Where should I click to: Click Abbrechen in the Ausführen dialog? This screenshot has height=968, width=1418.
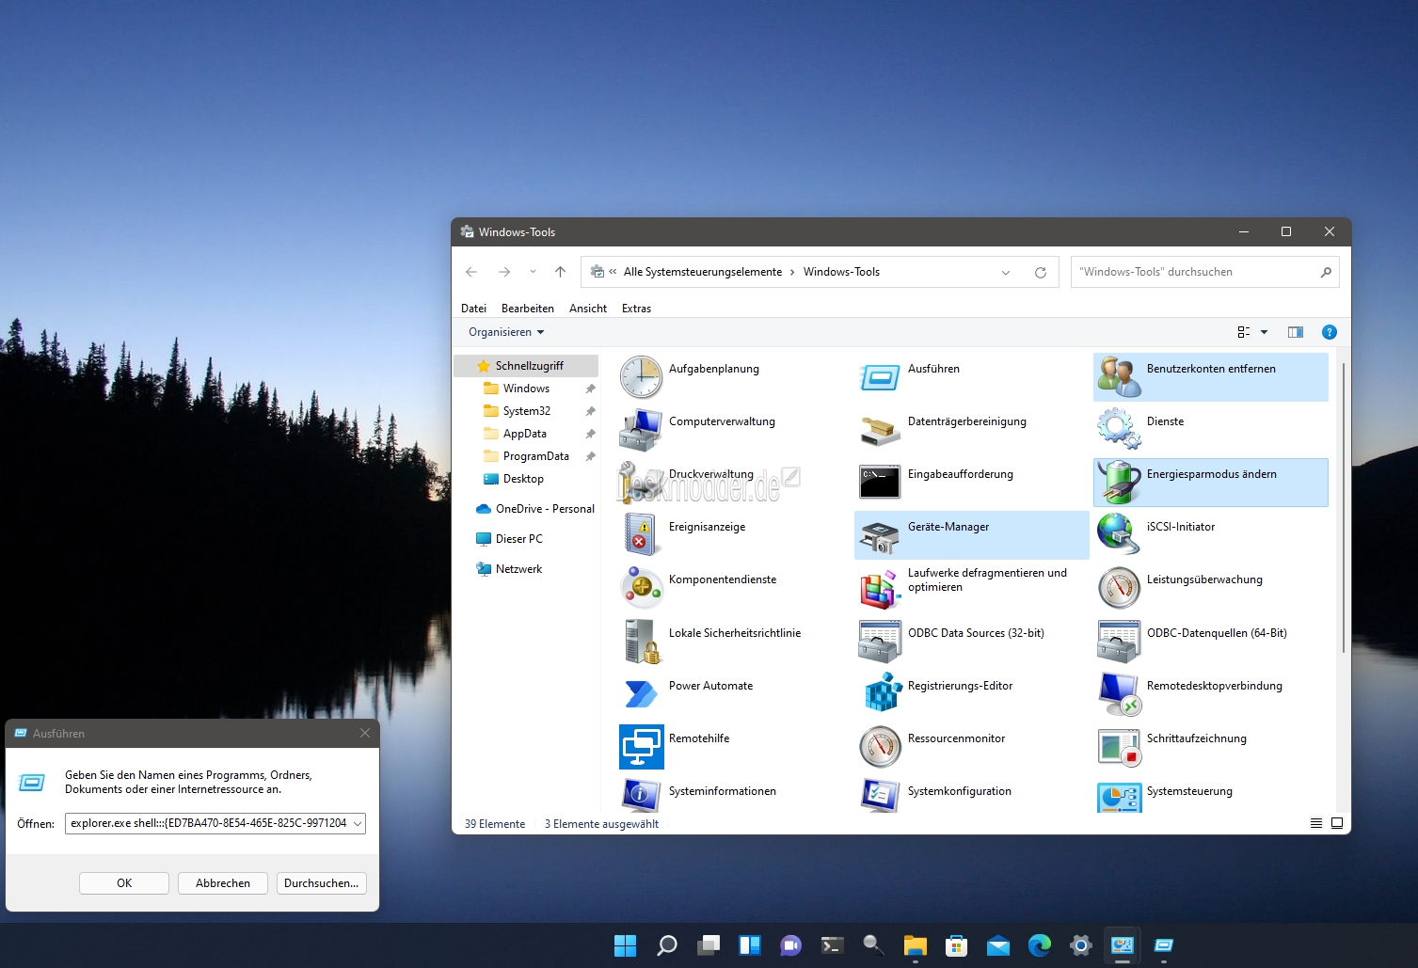pos(223,883)
